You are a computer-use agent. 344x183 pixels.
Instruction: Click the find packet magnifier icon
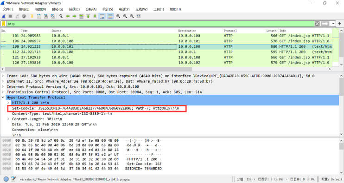click(x=61, y=16)
